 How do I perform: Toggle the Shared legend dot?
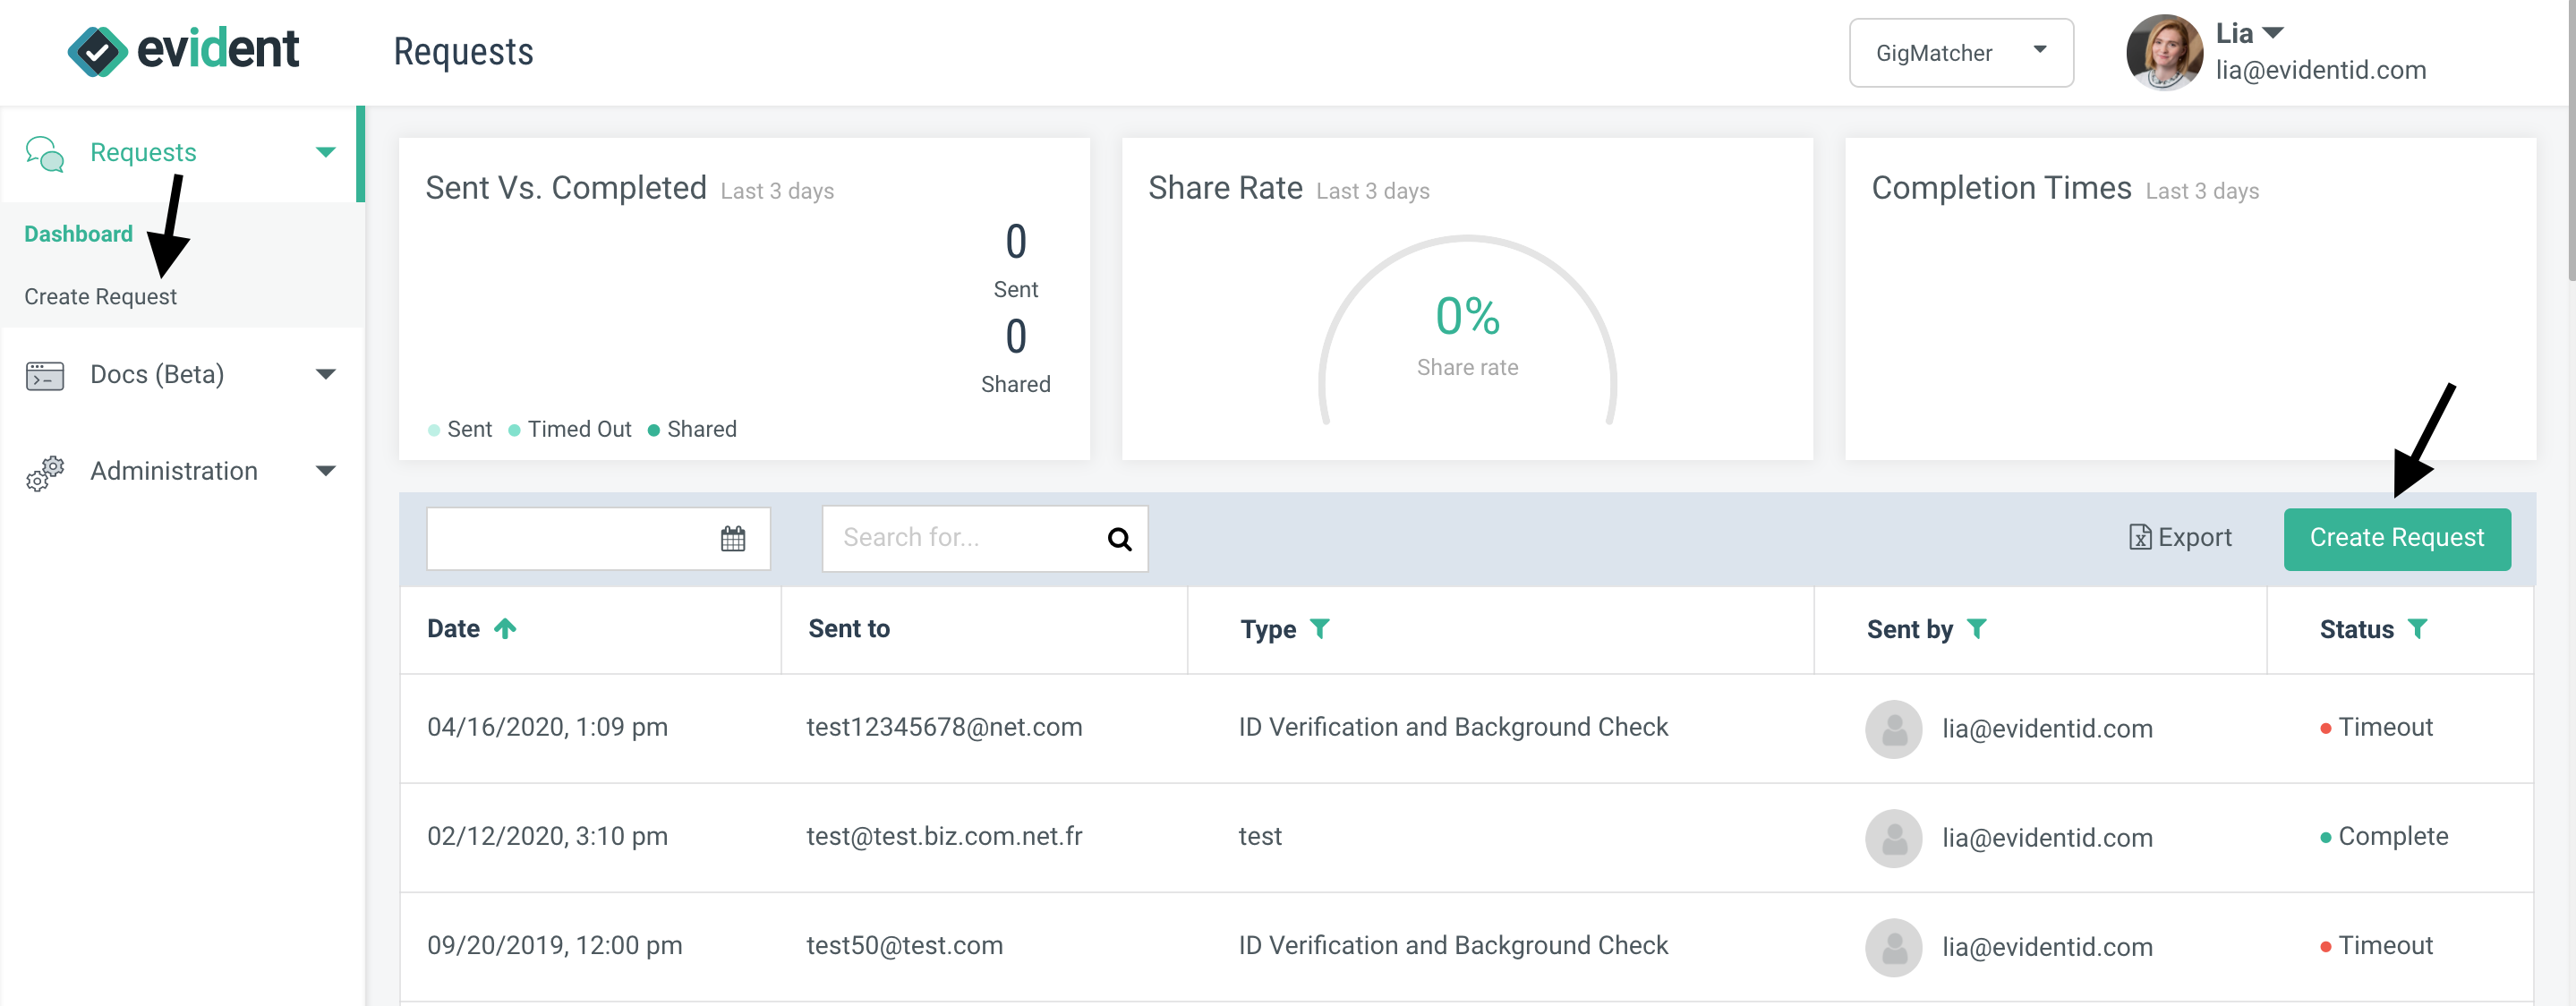[x=653, y=431]
